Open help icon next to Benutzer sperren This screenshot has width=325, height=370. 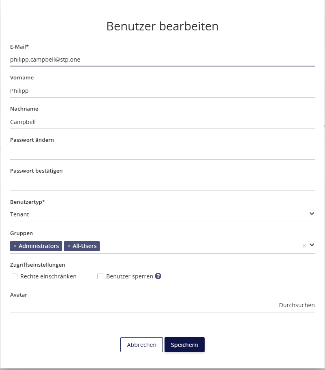[x=158, y=276]
